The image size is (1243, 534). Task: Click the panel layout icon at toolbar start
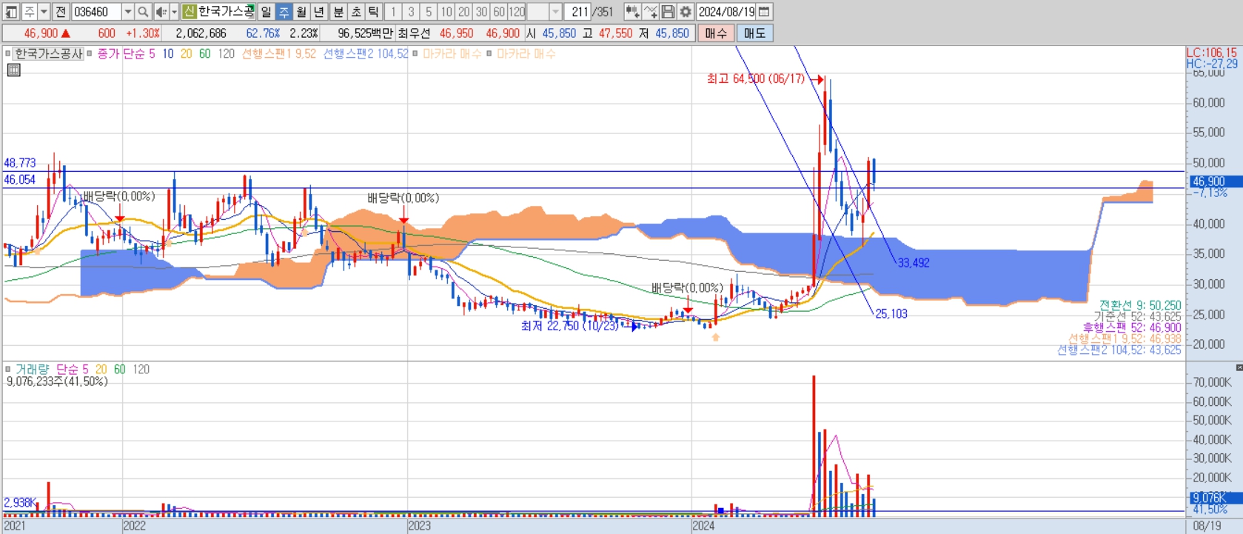pyautogui.click(x=11, y=12)
